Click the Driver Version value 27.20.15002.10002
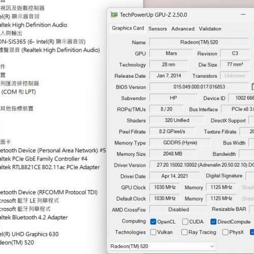Screen dimensions: 254x254 202,165
